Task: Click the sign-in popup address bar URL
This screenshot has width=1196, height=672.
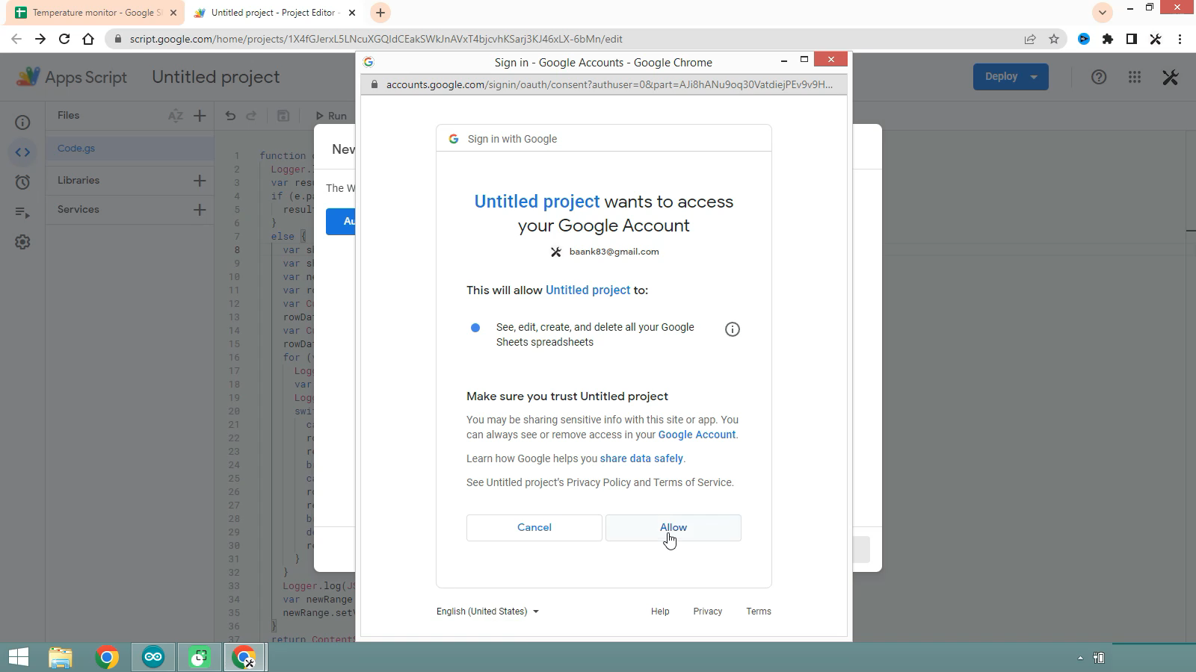Action: 609,84
